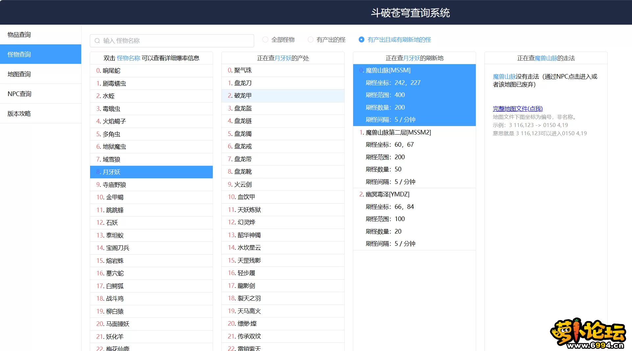The height and width of the screenshot is (351, 632).
Task: Click drop item 传承双纹
Action: (283, 337)
